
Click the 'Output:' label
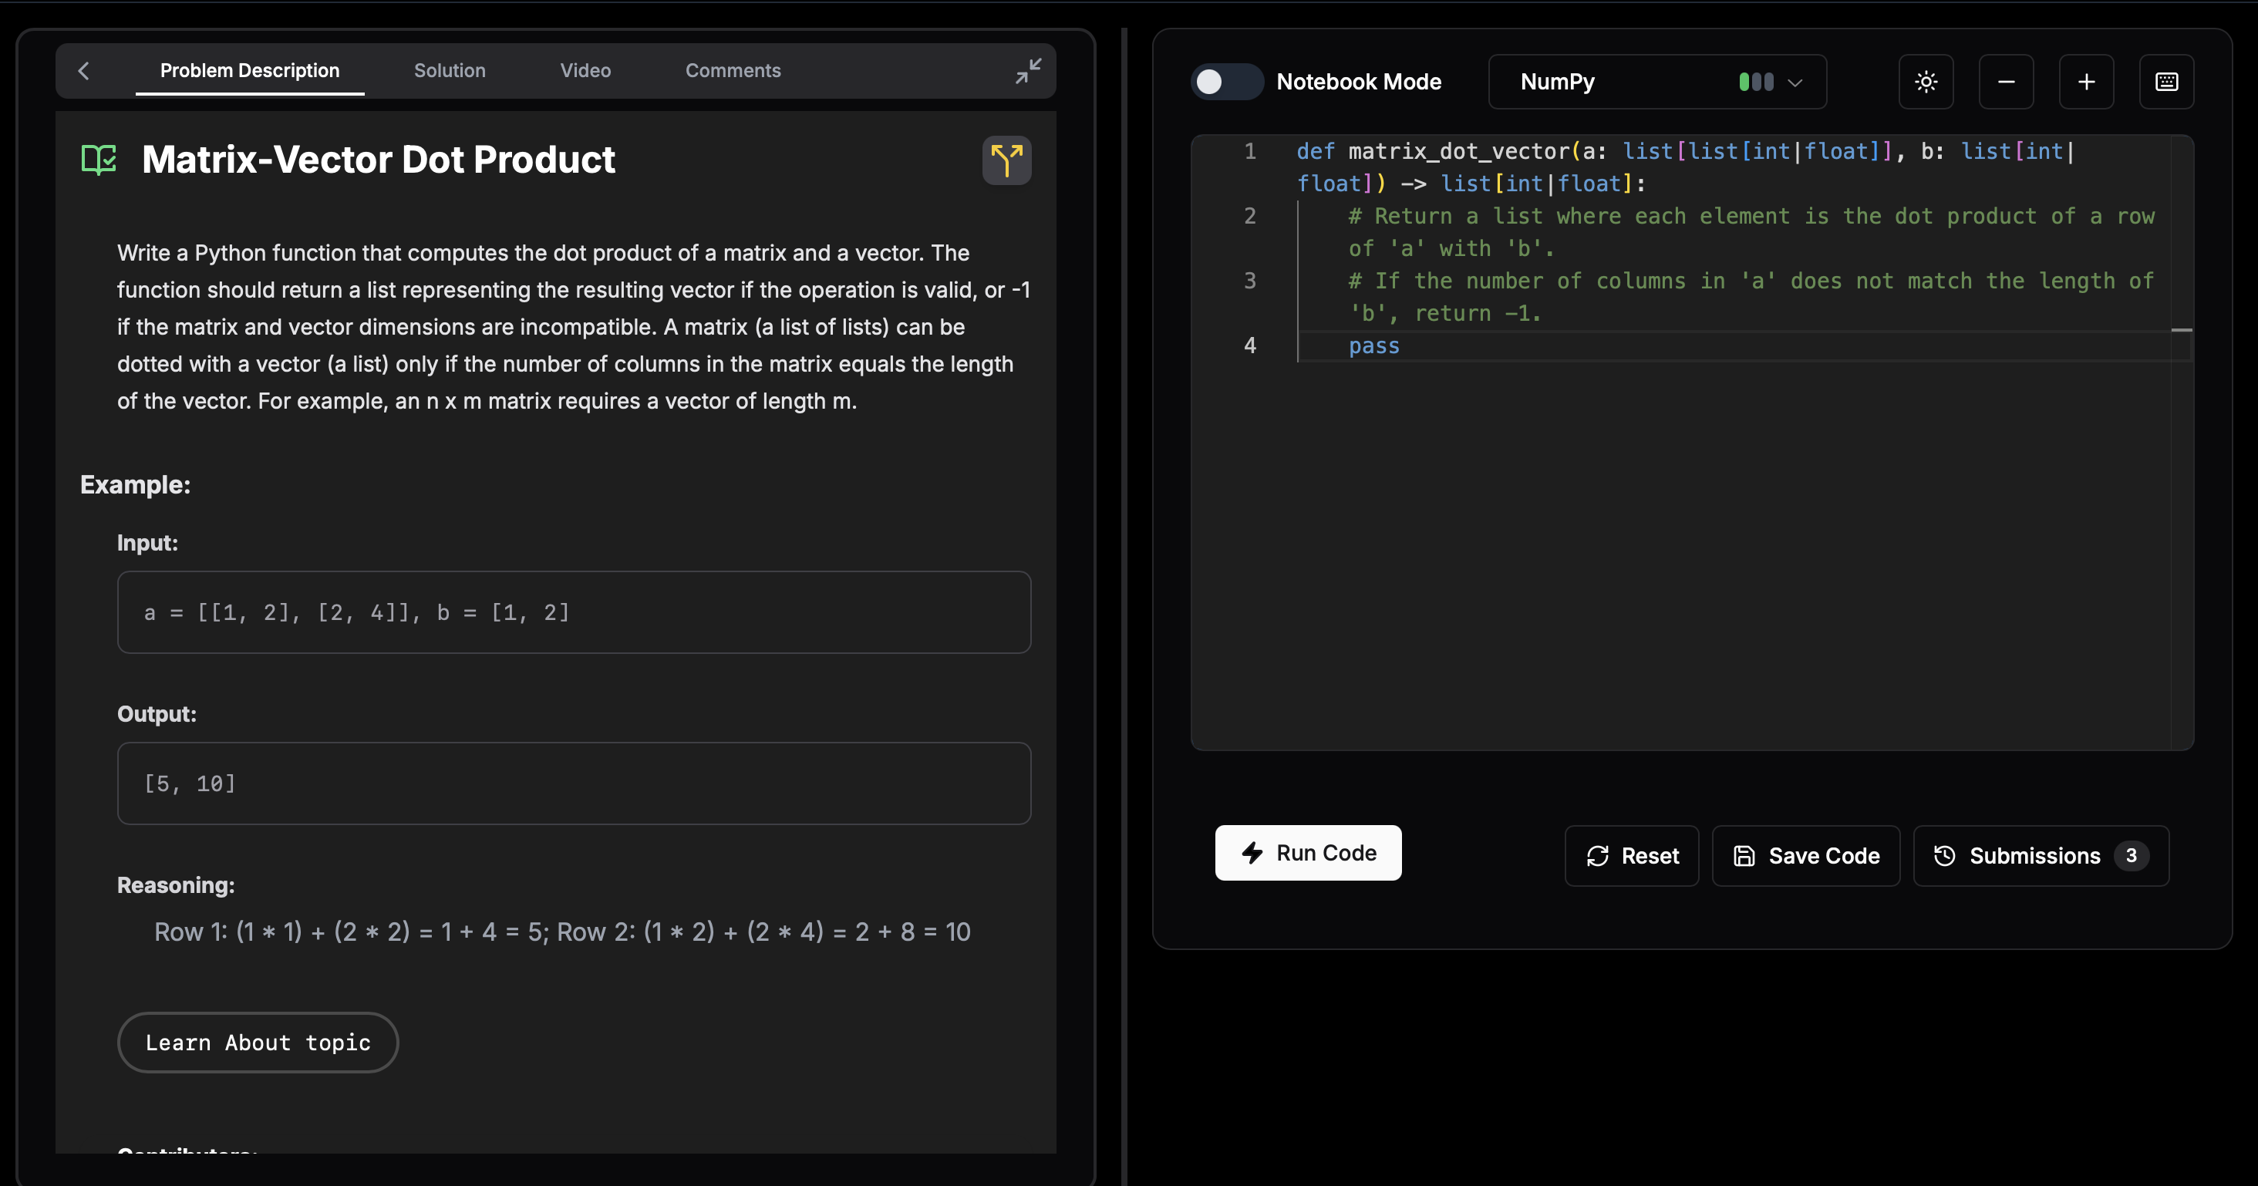tap(157, 714)
